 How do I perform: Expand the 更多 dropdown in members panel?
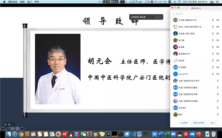213,123
